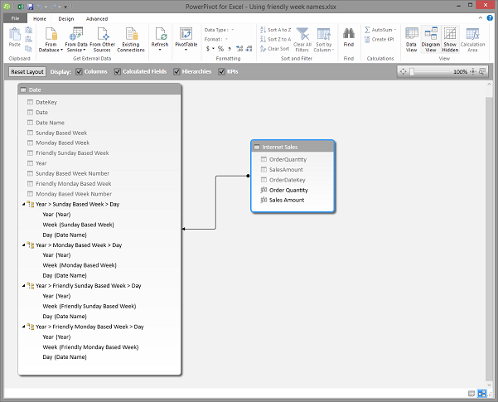Screen dimensions: 498x402
Task: Toggle Hierarchies display checkbox
Action: tap(176, 72)
